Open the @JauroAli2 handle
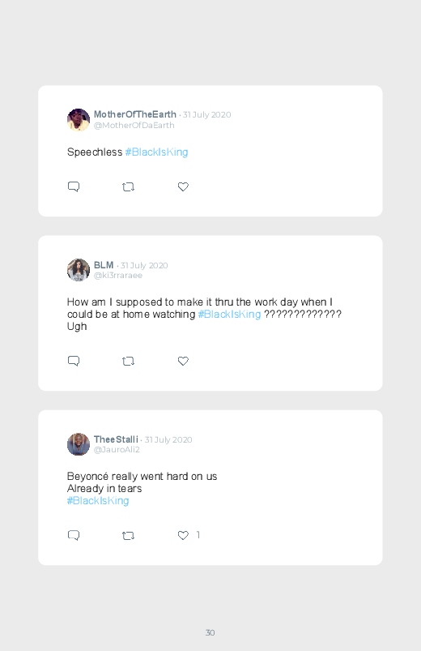Image resolution: width=421 pixels, height=651 pixels. tap(117, 450)
